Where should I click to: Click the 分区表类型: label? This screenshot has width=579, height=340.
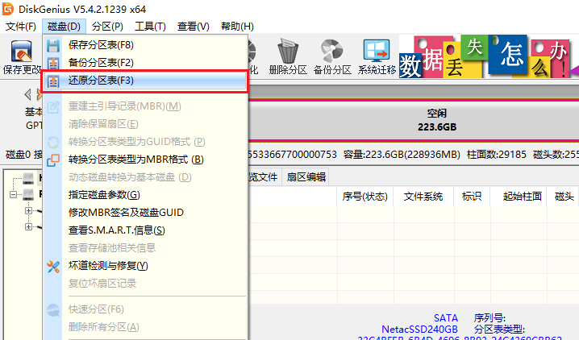click(499, 330)
